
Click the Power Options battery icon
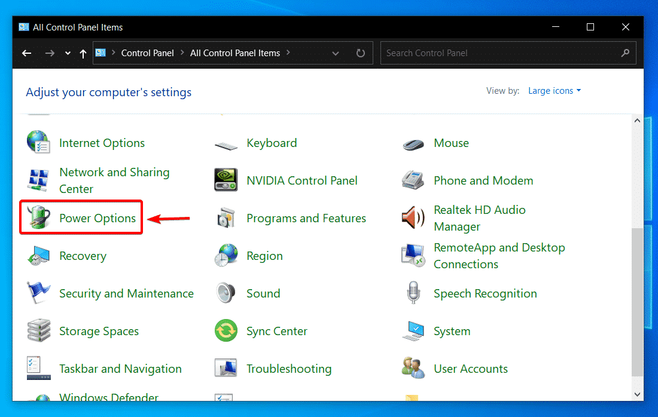[x=39, y=217]
